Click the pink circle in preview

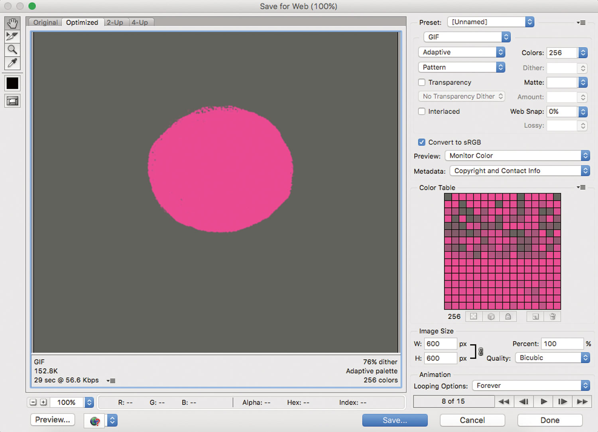coord(220,169)
